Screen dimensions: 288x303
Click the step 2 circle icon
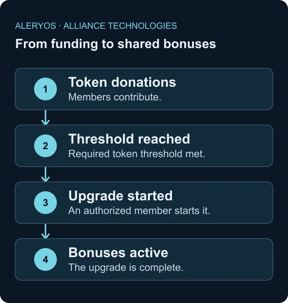[x=45, y=146]
